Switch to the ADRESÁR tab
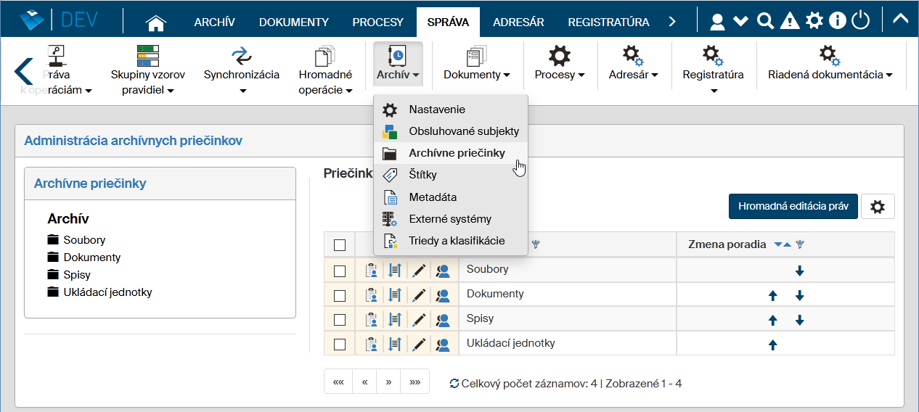Viewport: 919px width, 412px height. (x=518, y=22)
